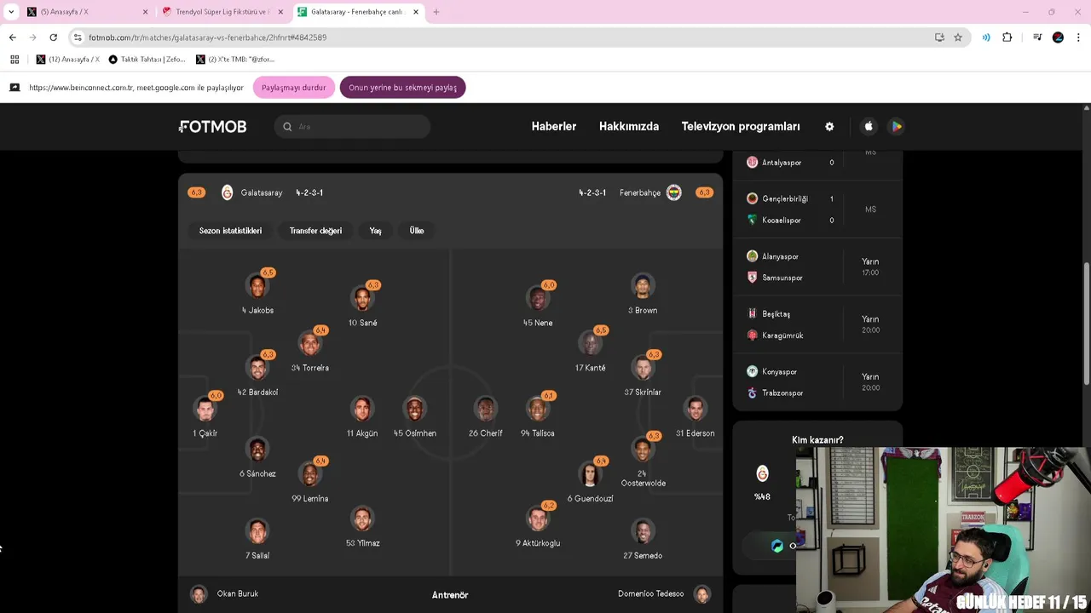Select player 34 Torreira photo
This screenshot has width=1091, height=613.
click(x=309, y=343)
